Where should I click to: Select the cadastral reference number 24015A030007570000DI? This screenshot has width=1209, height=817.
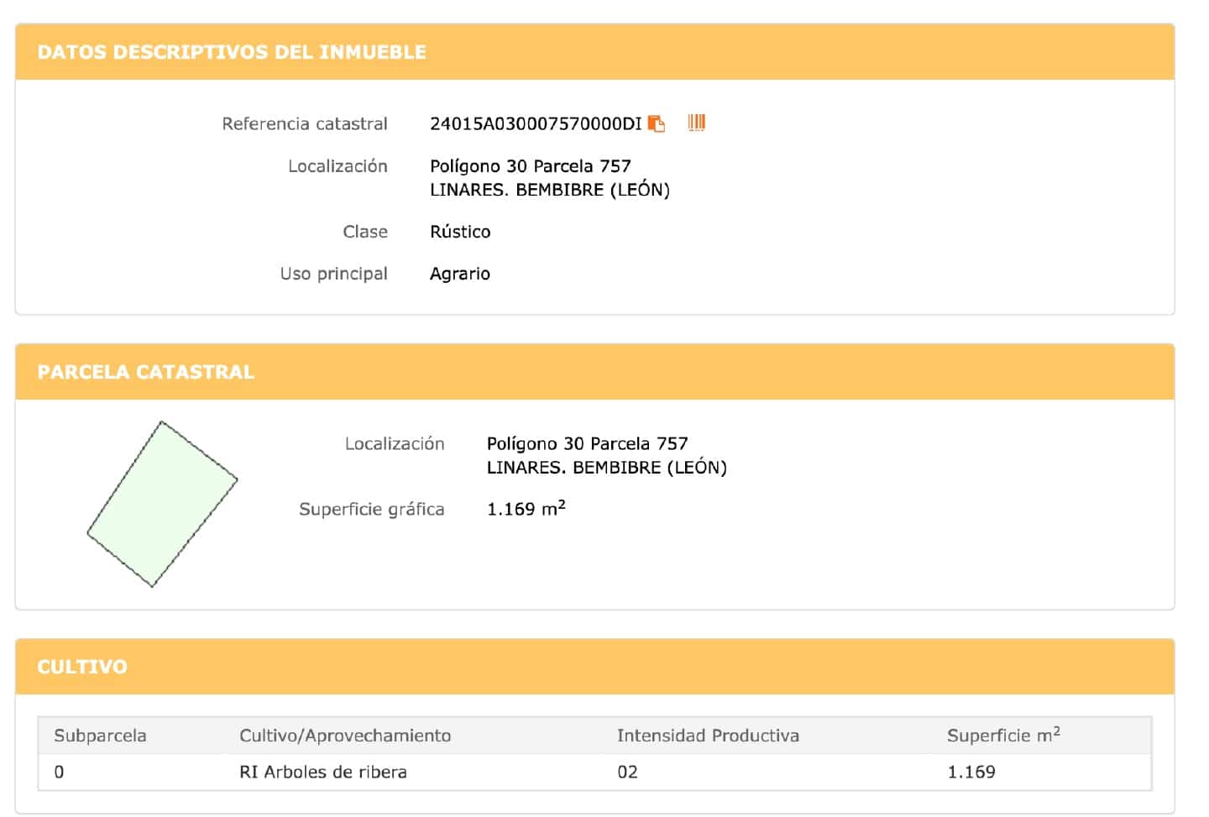(535, 124)
